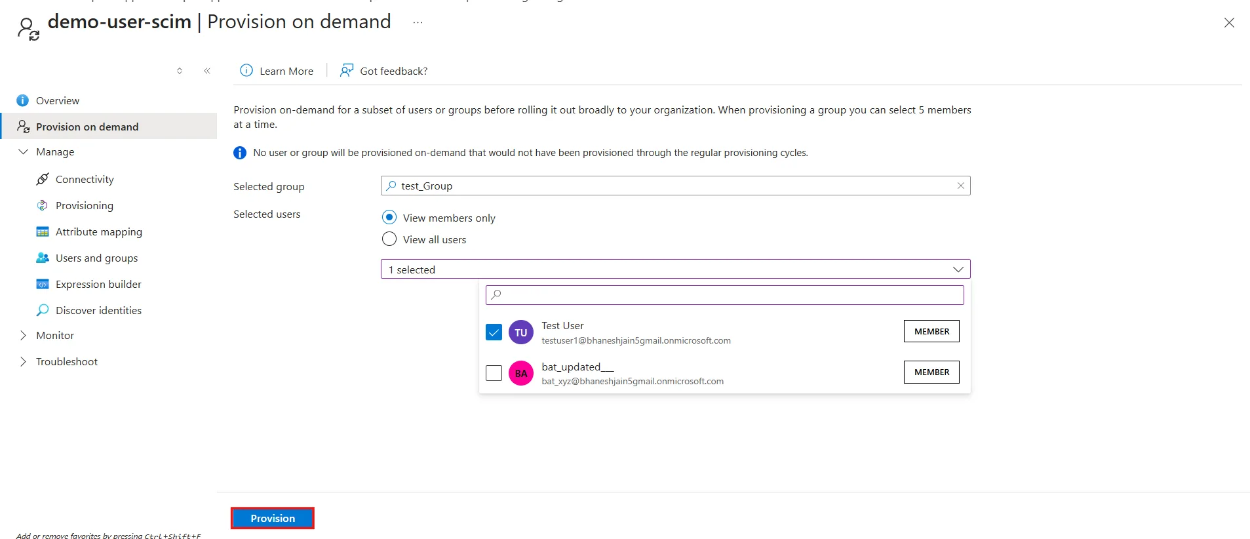Toggle the dropdown chevron arrow

coord(958,269)
